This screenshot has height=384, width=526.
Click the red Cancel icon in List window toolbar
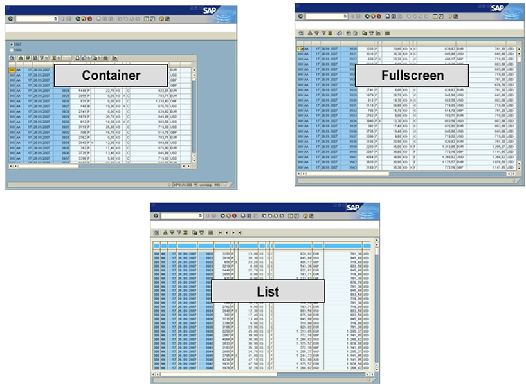pos(234,215)
